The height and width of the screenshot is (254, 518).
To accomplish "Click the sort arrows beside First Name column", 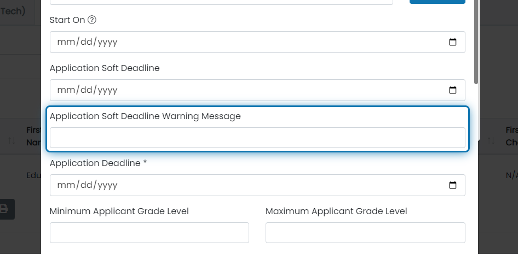I will point(12,141).
